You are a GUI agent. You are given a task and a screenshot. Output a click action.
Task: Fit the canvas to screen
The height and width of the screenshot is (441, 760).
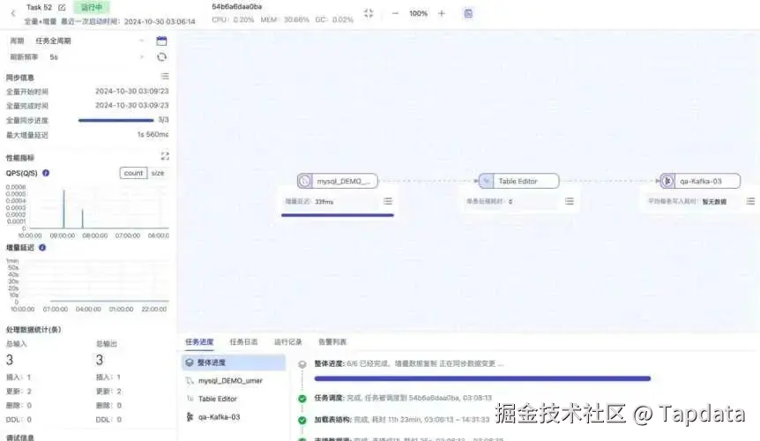369,13
